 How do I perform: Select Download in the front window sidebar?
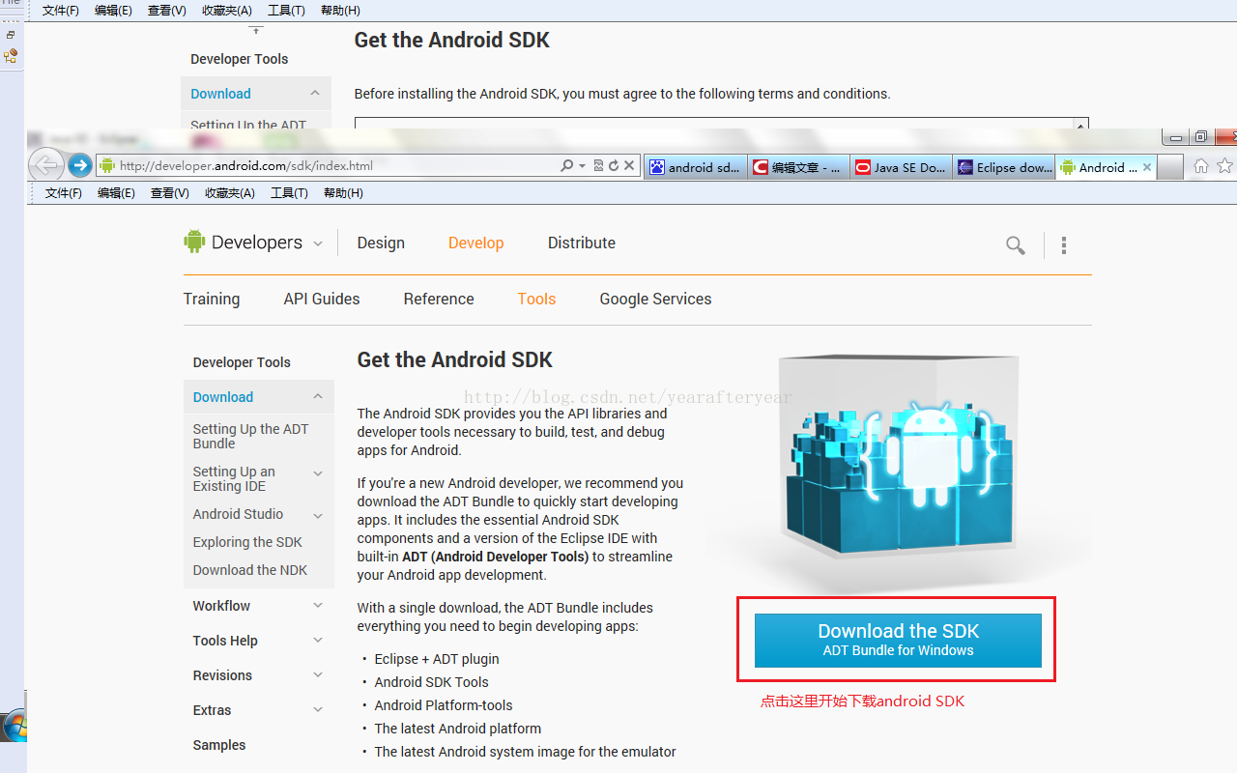[223, 397]
